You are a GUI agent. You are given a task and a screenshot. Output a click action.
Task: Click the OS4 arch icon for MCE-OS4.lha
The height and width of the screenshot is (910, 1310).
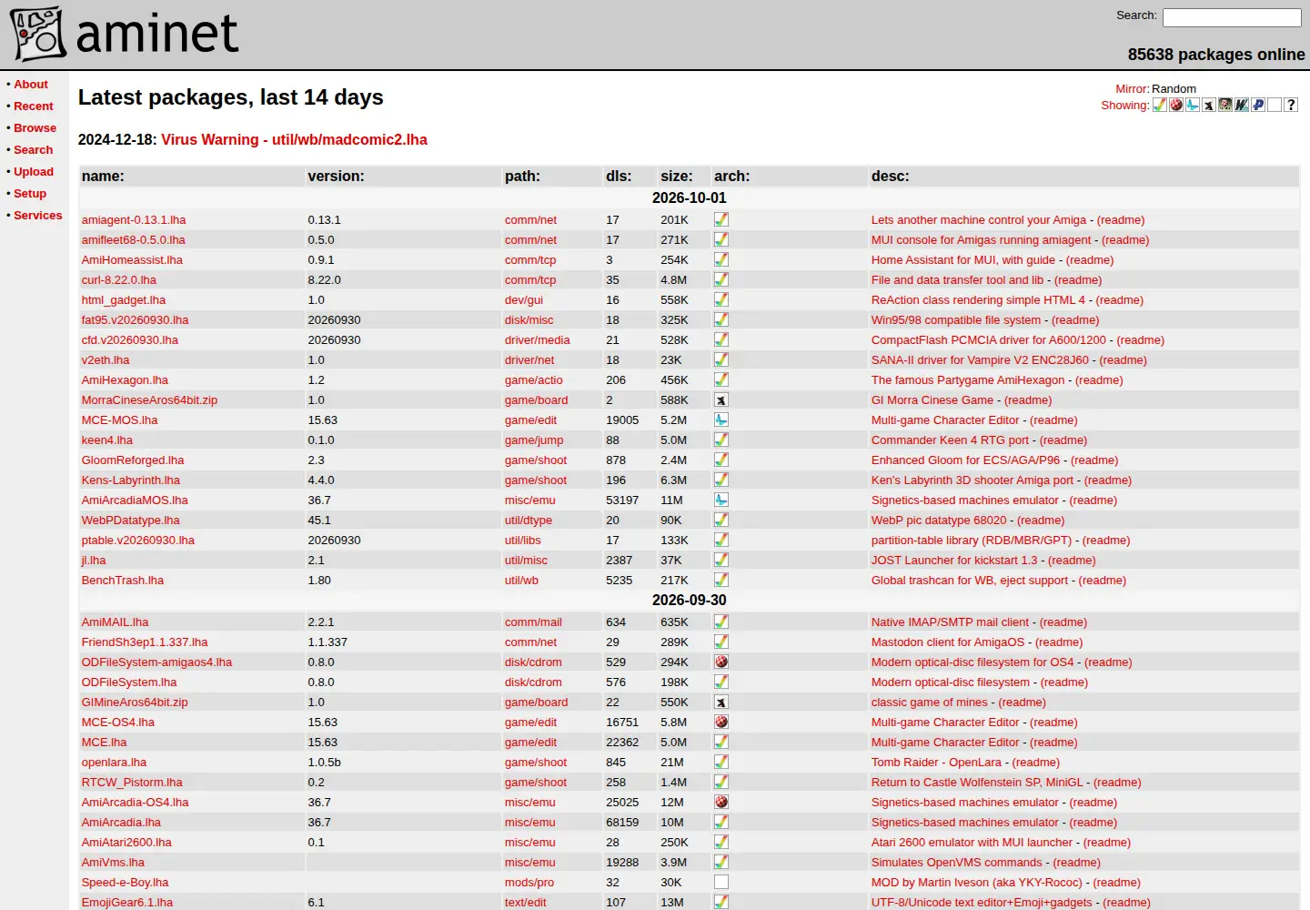point(721,723)
